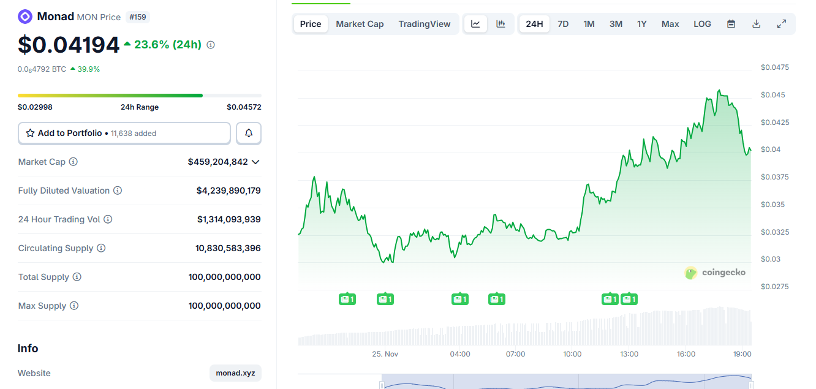Open the Fully Diluted Valuation info tooltip
This screenshot has height=389, width=816.
[118, 191]
